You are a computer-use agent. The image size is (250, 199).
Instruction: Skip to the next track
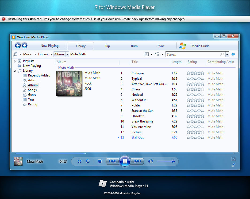tap(137, 161)
